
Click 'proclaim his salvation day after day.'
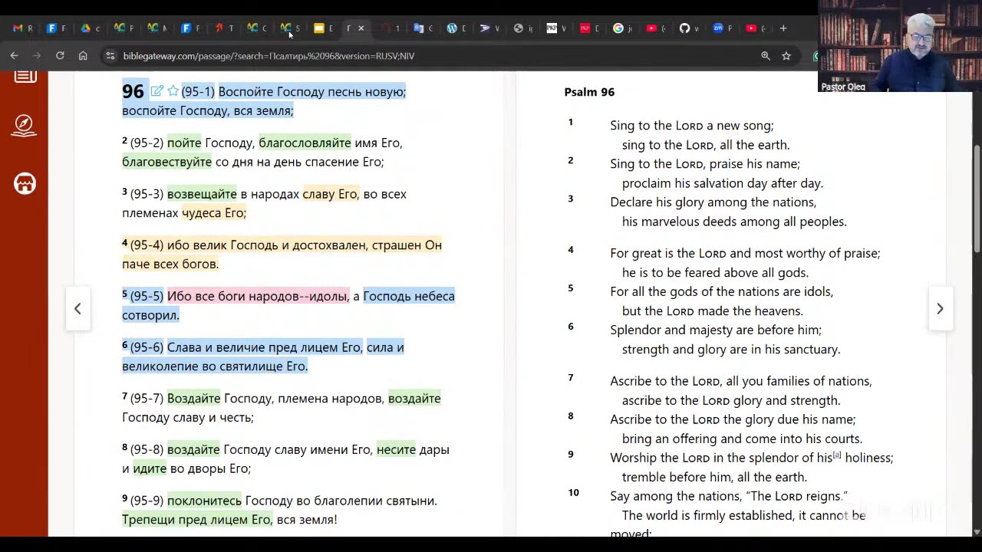tap(722, 183)
